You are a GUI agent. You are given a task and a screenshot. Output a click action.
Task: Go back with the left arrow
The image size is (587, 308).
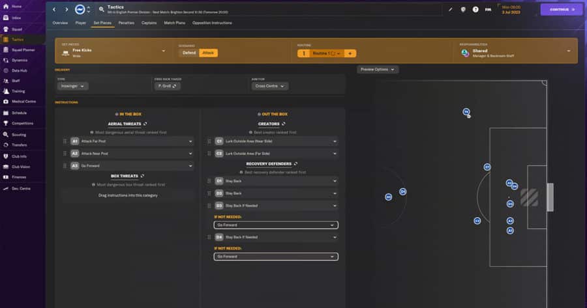(x=54, y=9)
